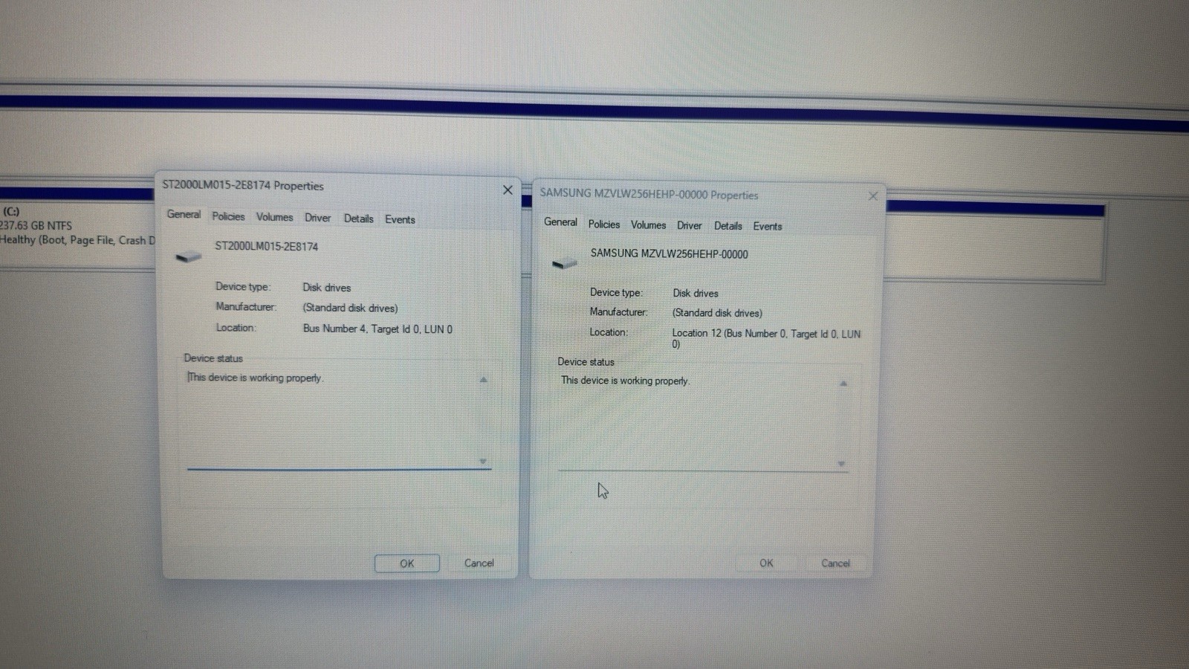Switch to Driver tab in Samsung Properties
This screenshot has width=1189, height=669.
tap(689, 225)
